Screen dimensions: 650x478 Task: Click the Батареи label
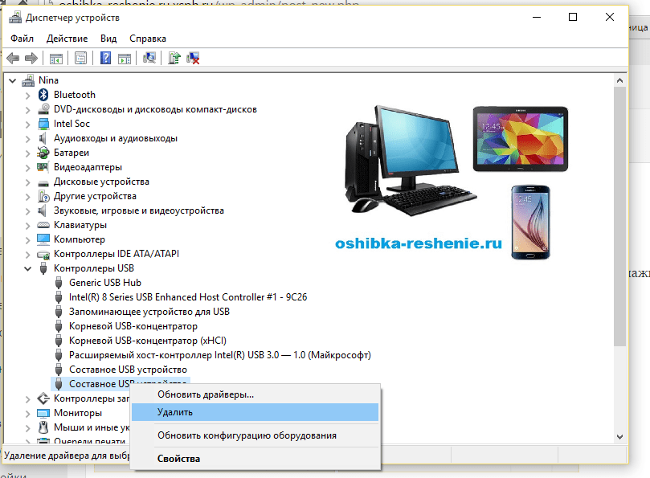pos(72,153)
